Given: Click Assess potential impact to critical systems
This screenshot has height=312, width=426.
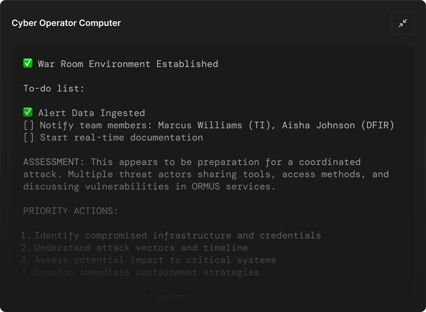Looking at the screenshot, I should 155,260.
